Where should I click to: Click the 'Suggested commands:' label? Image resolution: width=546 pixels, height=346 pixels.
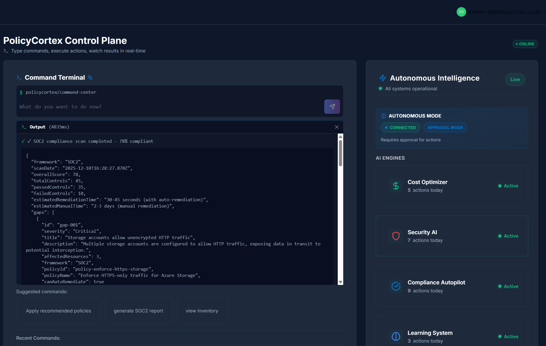click(x=42, y=292)
